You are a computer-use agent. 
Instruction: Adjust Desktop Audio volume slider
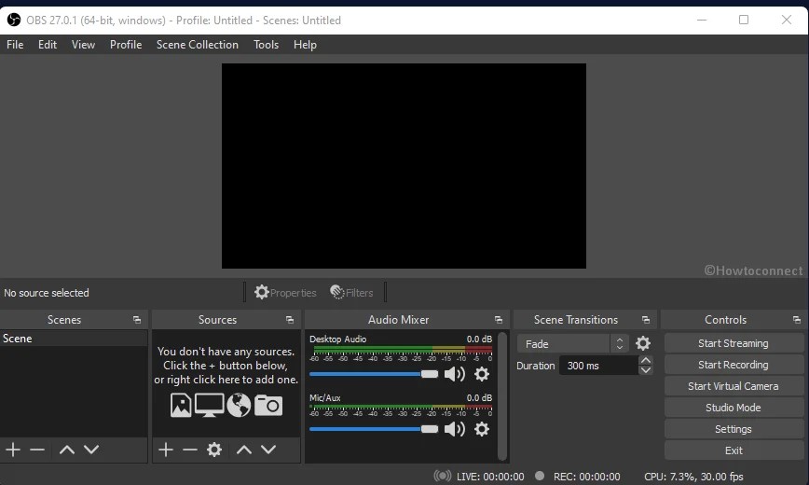[374, 374]
